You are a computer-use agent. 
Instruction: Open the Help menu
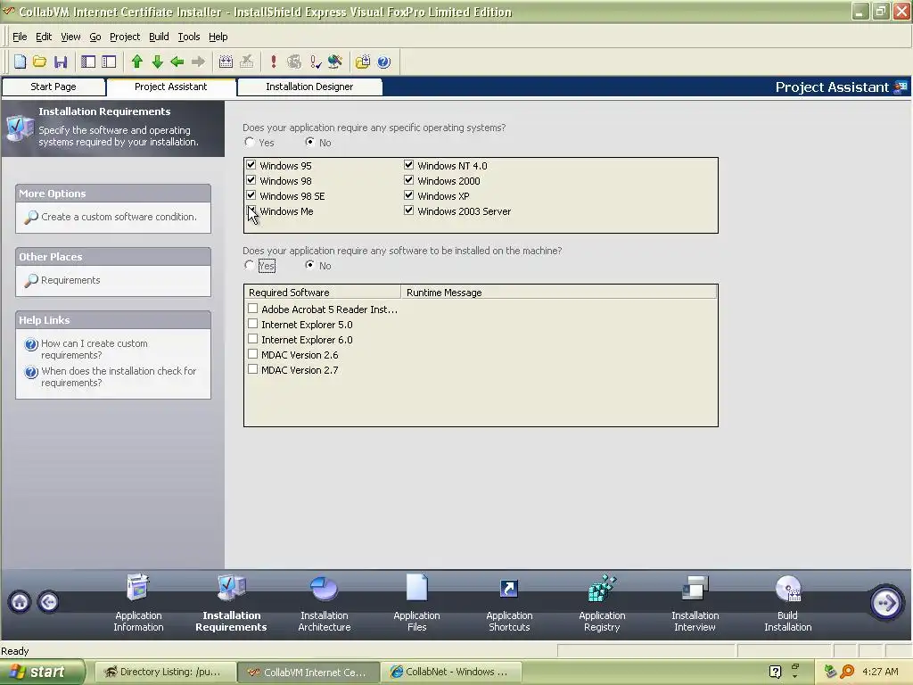(x=218, y=37)
